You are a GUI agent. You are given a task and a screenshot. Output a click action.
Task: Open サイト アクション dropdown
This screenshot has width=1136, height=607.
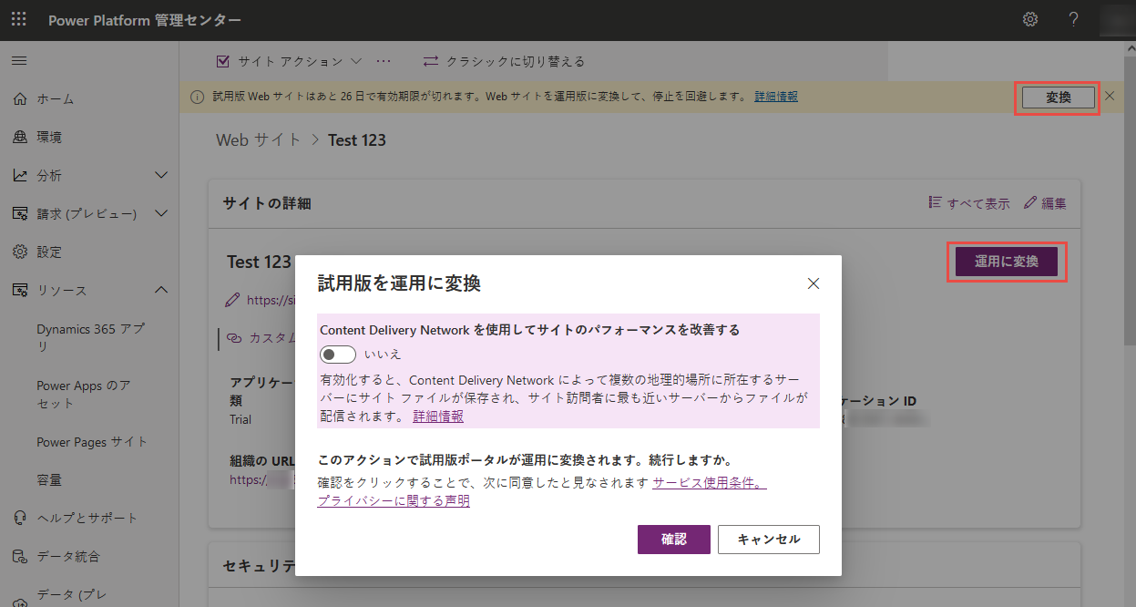tap(290, 61)
